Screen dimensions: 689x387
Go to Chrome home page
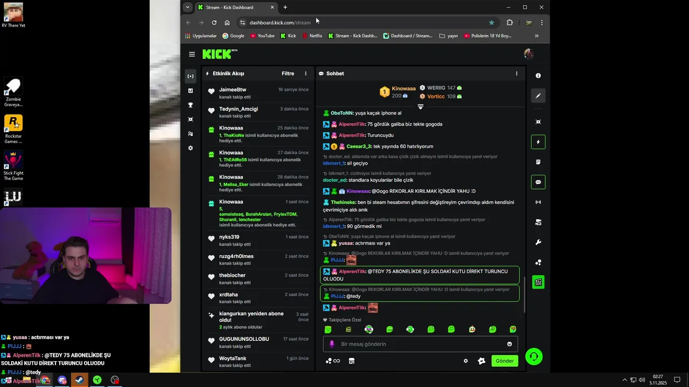(x=227, y=23)
